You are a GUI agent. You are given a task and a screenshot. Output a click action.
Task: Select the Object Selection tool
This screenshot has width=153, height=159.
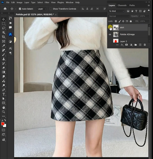point(3,32)
